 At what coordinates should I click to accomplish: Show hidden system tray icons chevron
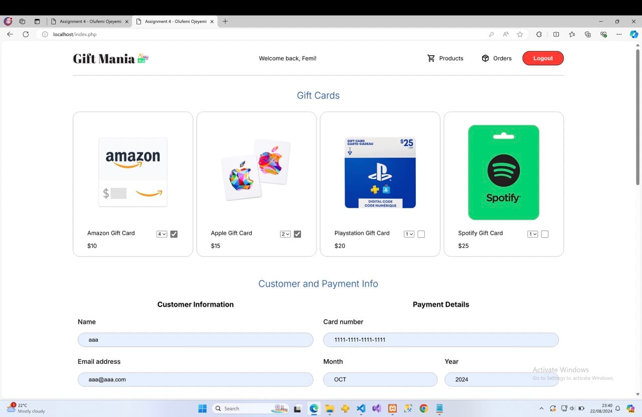pos(541,408)
